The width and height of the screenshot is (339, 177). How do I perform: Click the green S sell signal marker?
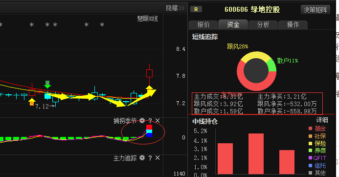click(47, 84)
